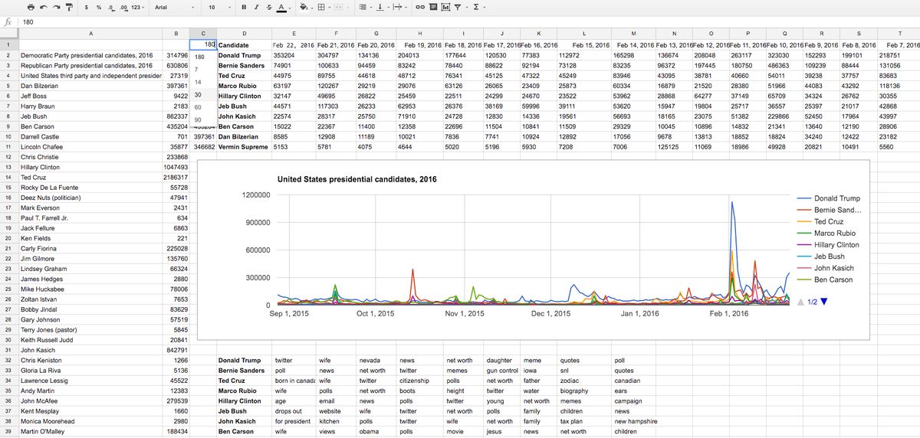The height and width of the screenshot is (438, 920).
Task: Choose 90 in the cell dropdown list
Action: pos(198,120)
